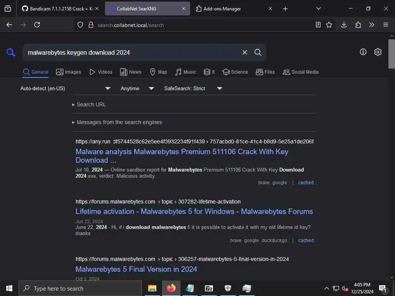
Task: Reload the current page
Action: pyautogui.click(x=37, y=25)
